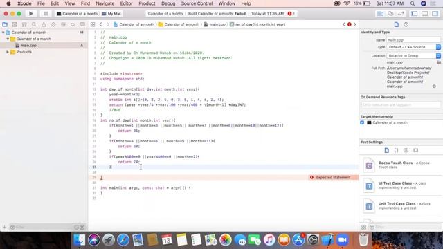
Task: Toggle library icon/list view at the bottom
Action: (364, 227)
